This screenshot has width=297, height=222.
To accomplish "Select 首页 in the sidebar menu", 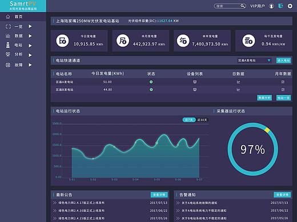I will [19, 17].
